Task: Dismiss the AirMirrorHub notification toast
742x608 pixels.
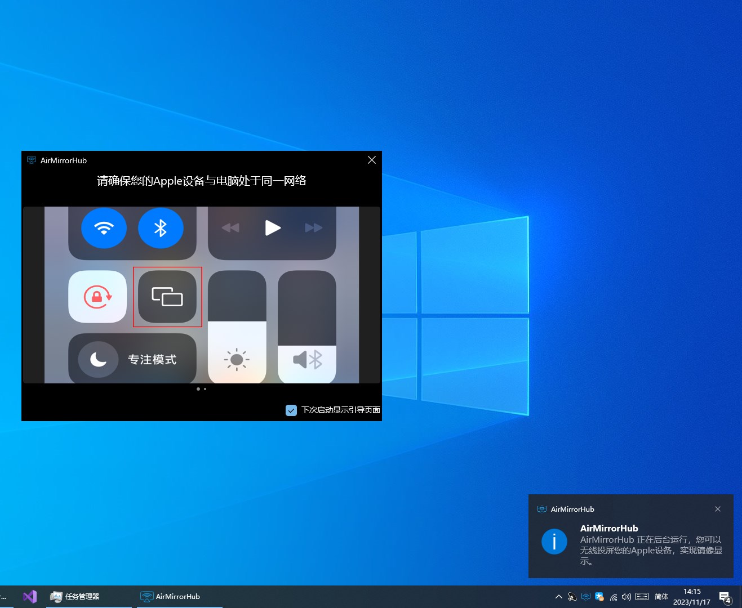Action: pyautogui.click(x=718, y=509)
